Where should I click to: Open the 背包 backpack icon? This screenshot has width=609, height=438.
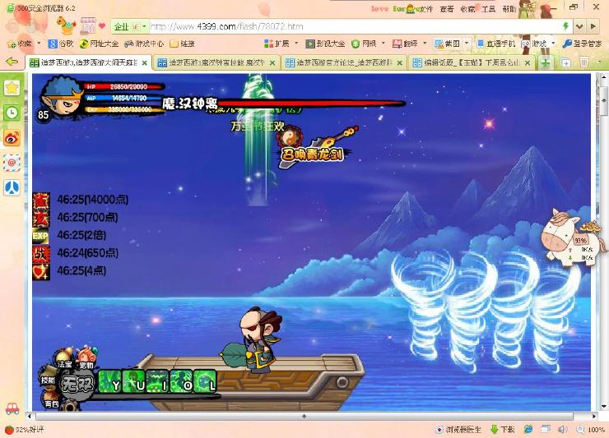coord(51,399)
